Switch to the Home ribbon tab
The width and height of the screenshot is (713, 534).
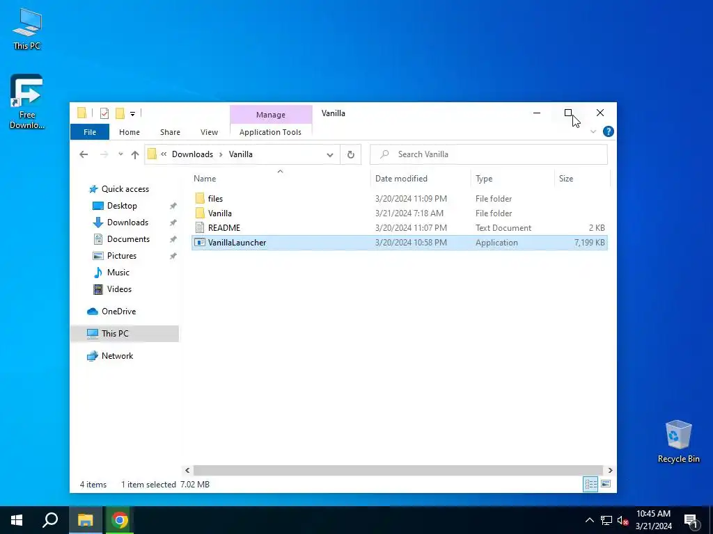pos(129,132)
